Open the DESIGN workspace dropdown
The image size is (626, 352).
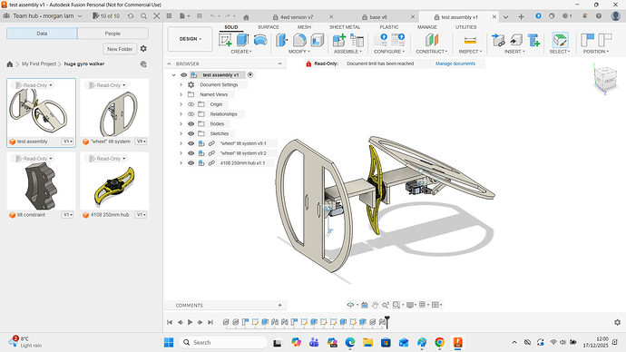pyautogui.click(x=190, y=39)
